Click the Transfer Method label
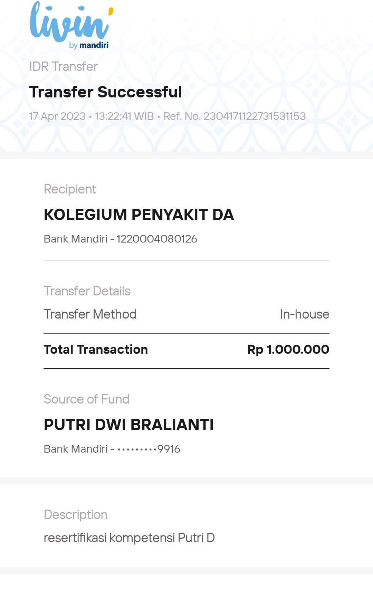 pyautogui.click(x=90, y=314)
